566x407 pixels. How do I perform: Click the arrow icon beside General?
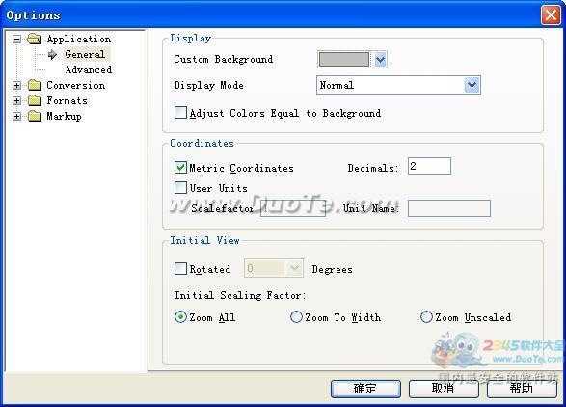pyautogui.click(x=52, y=55)
